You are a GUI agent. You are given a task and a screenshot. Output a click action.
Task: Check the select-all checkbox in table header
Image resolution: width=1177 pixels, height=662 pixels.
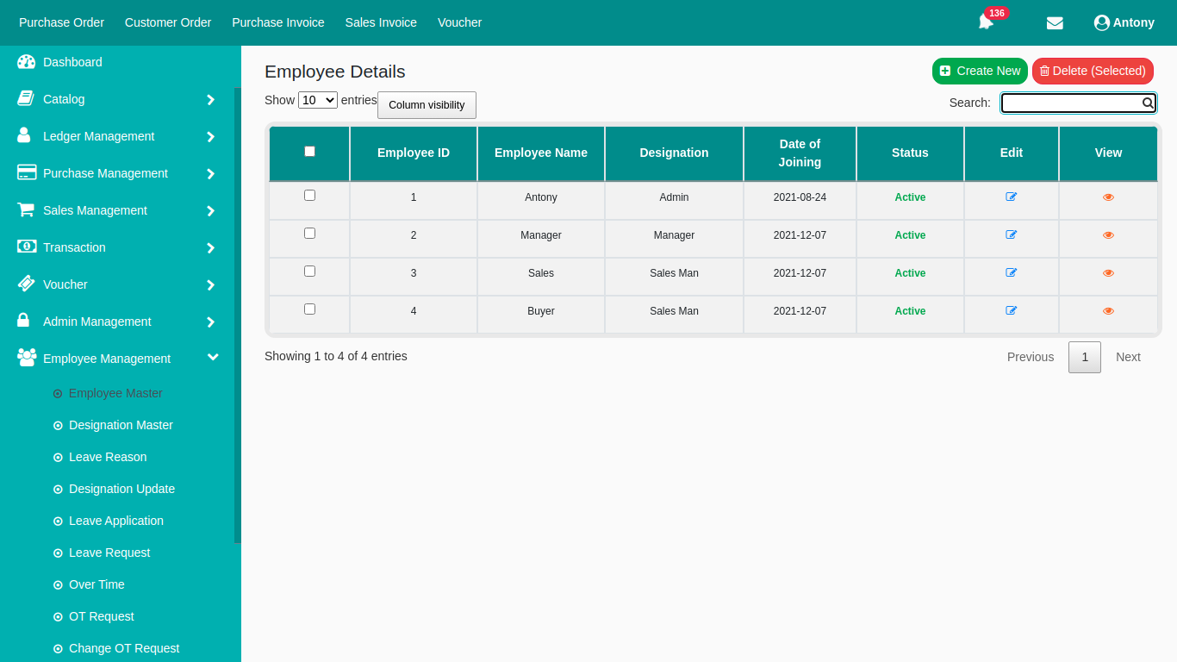tap(309, 152)
